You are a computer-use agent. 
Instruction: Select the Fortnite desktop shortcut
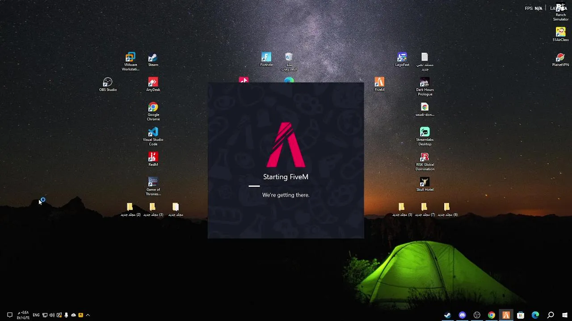pyautogui.click(x=266, y=60)
